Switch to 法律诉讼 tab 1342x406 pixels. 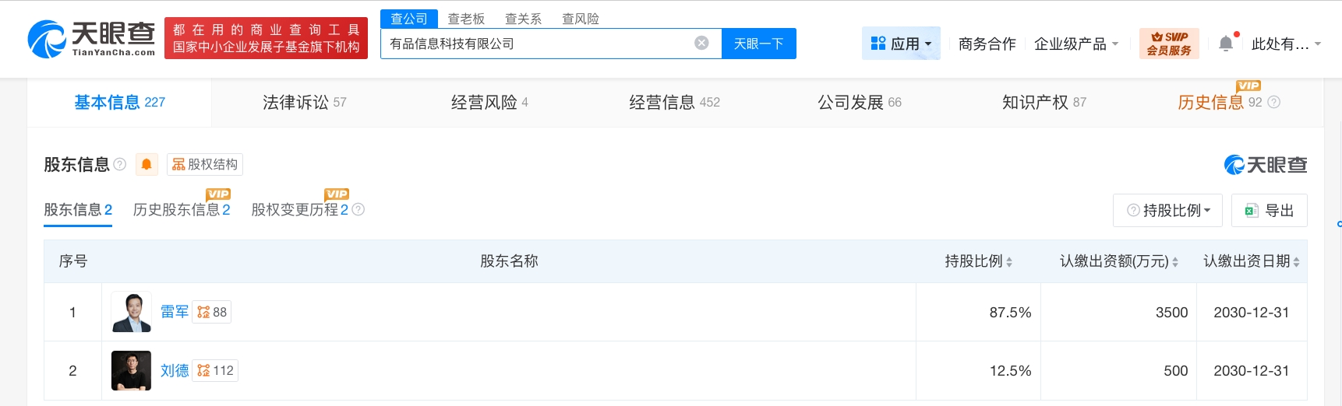pyautogui.click(x=304, y=102)
